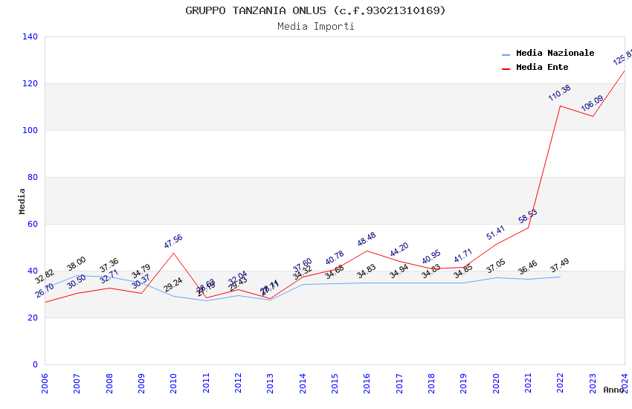Click the blue Media Nazionale legend swatch

506,55
